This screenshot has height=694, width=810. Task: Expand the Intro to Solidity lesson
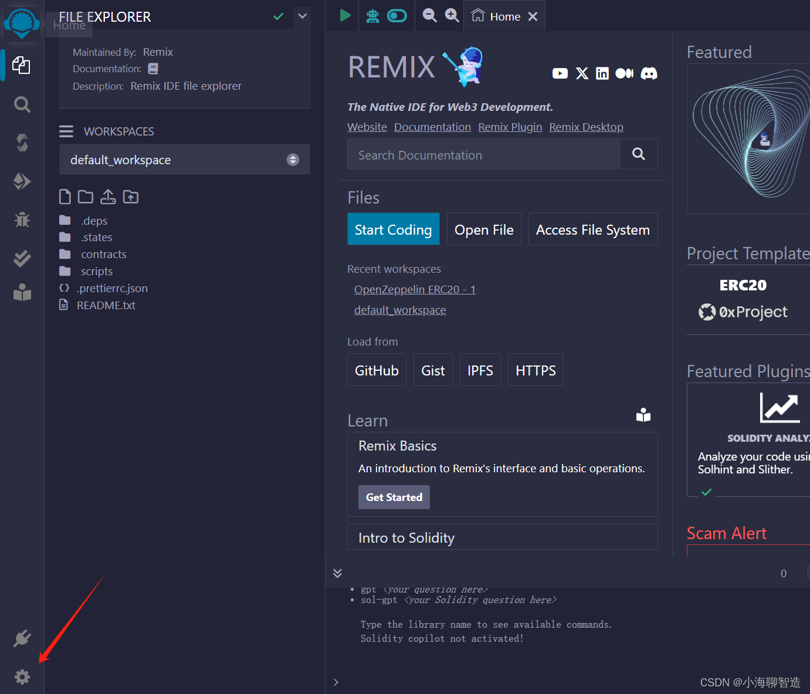point(503,537)
